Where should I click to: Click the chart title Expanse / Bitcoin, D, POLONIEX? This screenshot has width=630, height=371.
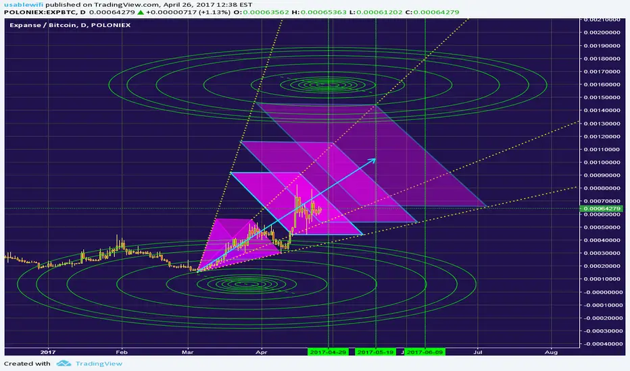click(x=70, y=25)
